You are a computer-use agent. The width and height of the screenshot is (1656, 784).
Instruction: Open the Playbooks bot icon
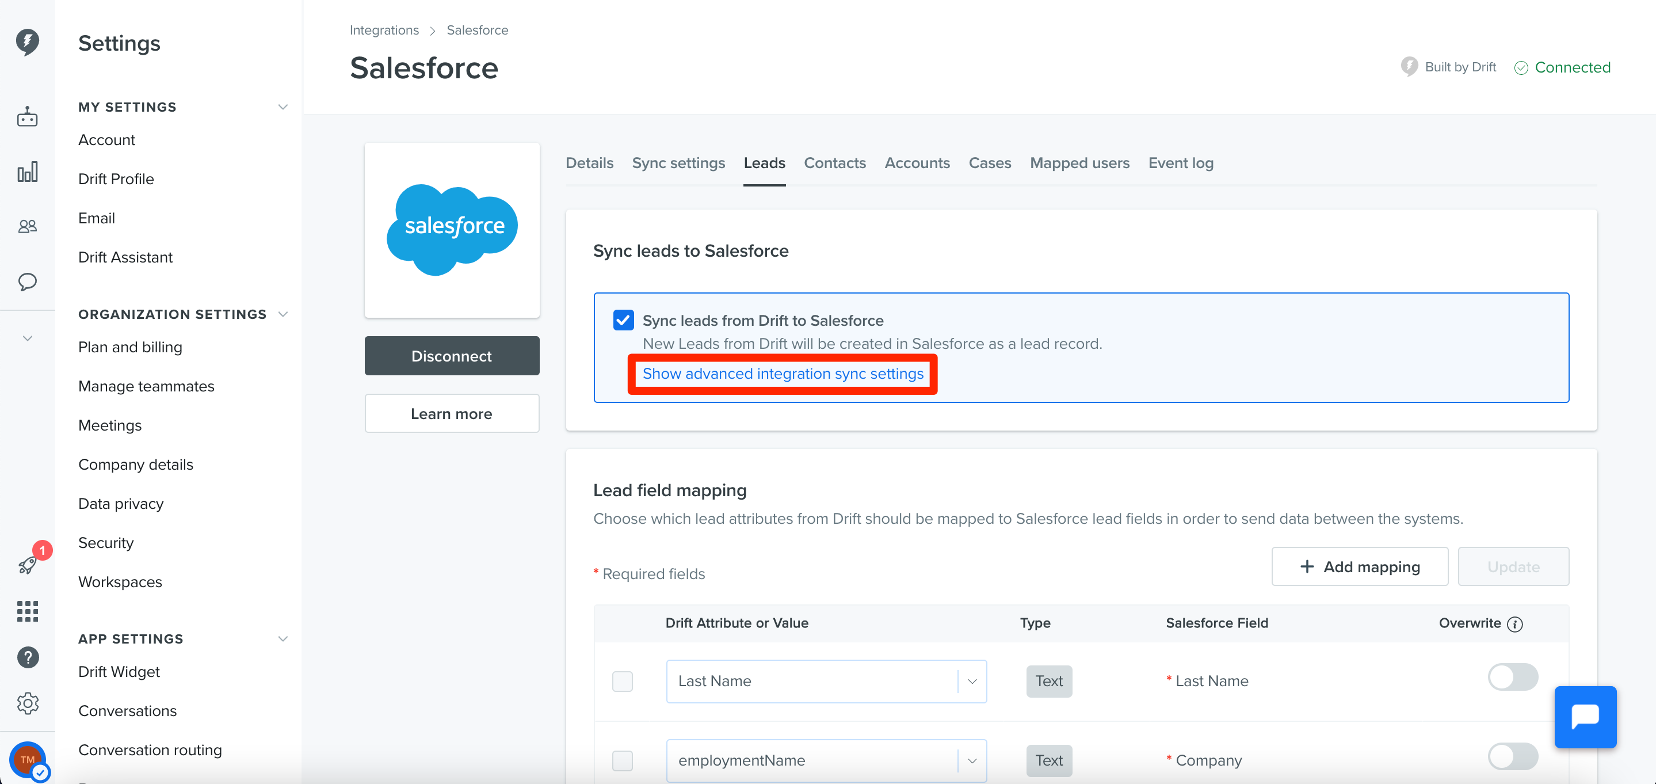pos(27,116)
